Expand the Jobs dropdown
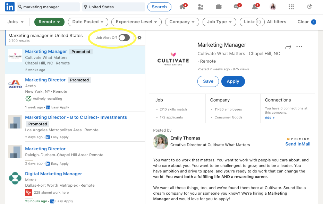The width and height of the screenshot is (323, 204). pyautogui.click(x=16, y=22)
